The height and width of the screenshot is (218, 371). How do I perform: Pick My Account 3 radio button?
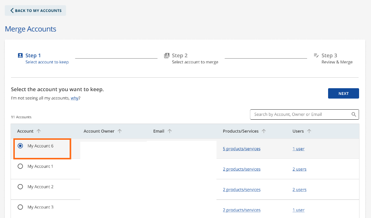click(x=20, y=208)
